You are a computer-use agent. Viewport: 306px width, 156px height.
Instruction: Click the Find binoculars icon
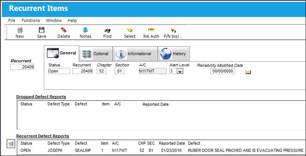pos(107,30)
